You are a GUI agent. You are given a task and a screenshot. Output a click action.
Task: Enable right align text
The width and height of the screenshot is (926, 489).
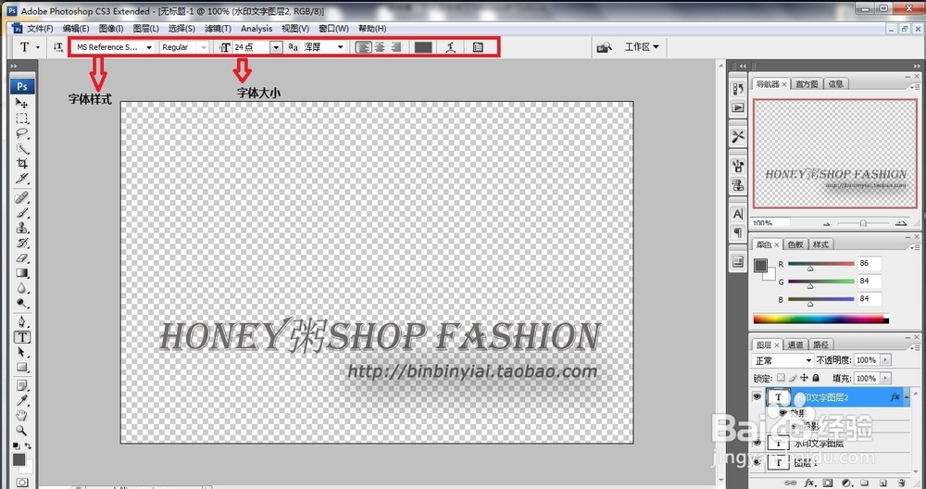(x=395, y=47)
